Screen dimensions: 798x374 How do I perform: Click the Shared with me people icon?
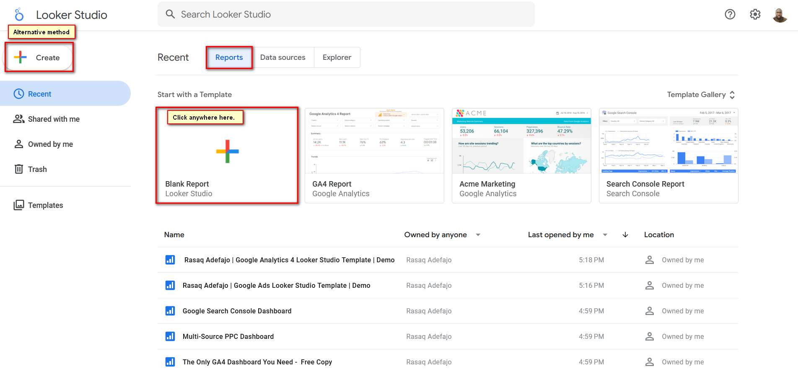point(19,119)
